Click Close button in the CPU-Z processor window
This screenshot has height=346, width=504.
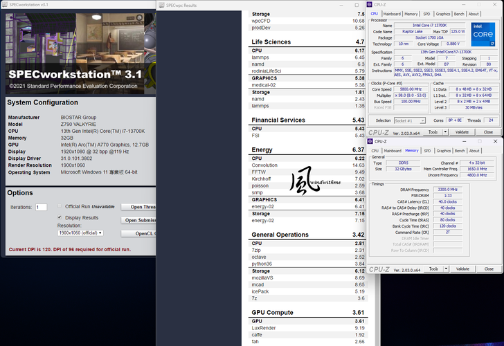(x=488, y=131)
